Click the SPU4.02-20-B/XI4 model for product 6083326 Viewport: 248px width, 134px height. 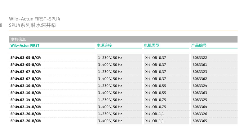point(26,114)
